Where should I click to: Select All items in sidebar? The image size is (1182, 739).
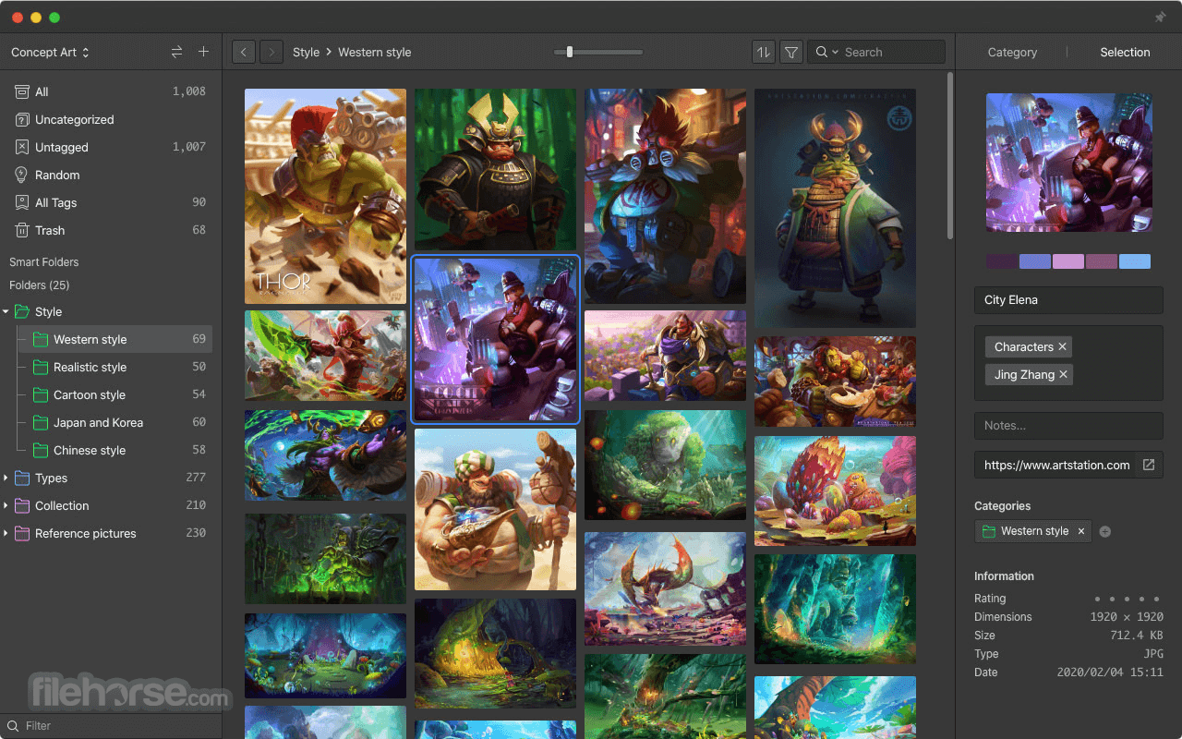coord(111,91)
